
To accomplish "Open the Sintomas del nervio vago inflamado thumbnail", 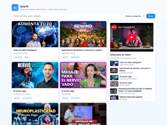I will 83,114.
